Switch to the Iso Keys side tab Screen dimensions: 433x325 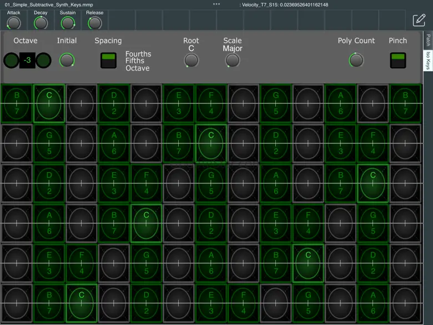coord(428,60)
